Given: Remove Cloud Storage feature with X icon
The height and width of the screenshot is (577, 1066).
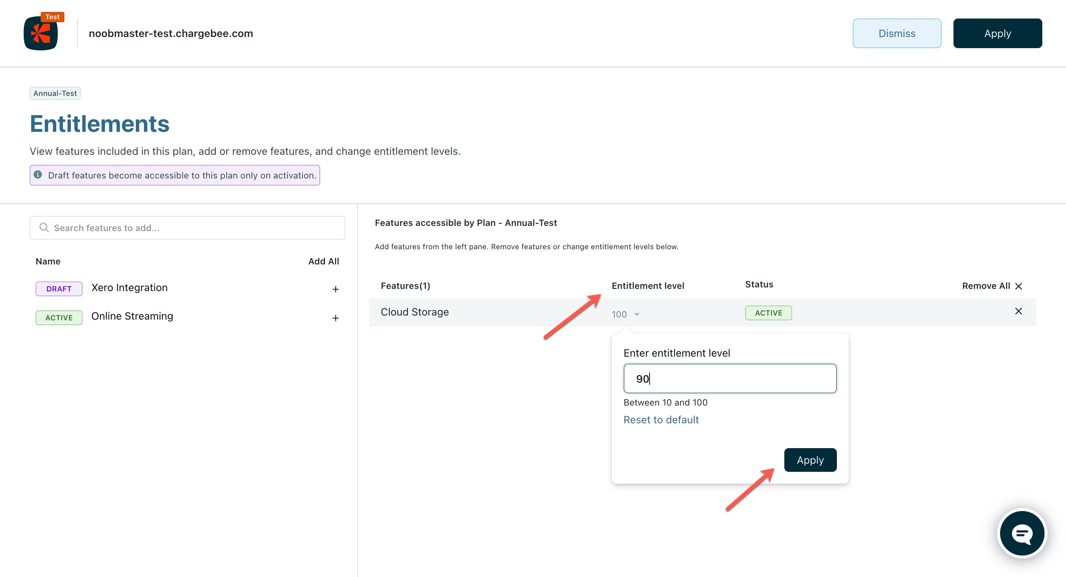Looking at the screenshot, I should tap(1018, 311).
